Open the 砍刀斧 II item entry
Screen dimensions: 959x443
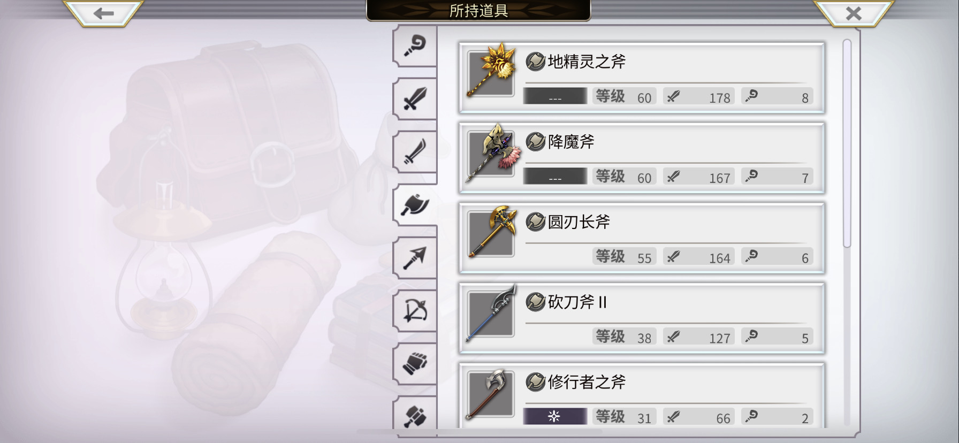(x=642, y=318)
